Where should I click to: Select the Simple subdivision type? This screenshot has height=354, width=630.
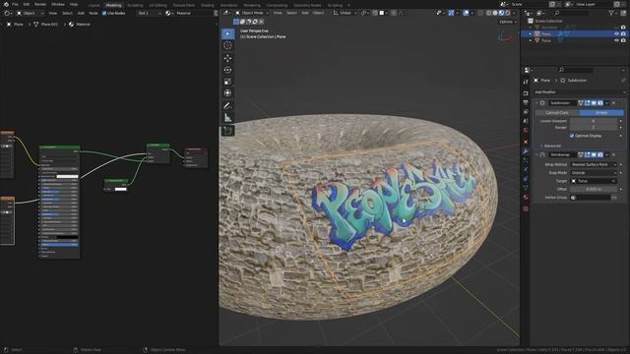click(601, 113)
